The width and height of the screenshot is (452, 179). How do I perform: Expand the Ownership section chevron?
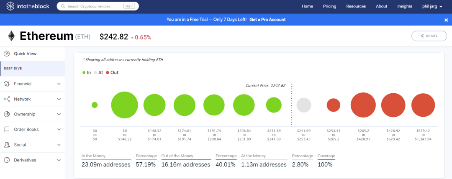tap(59, 114)
